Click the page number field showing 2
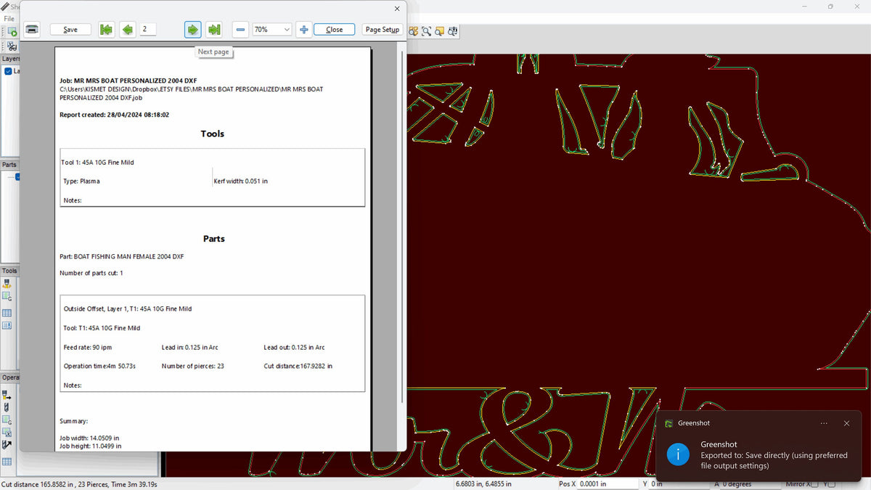The height and width of the screenshot is (490, 871). (x=148, y=29)
